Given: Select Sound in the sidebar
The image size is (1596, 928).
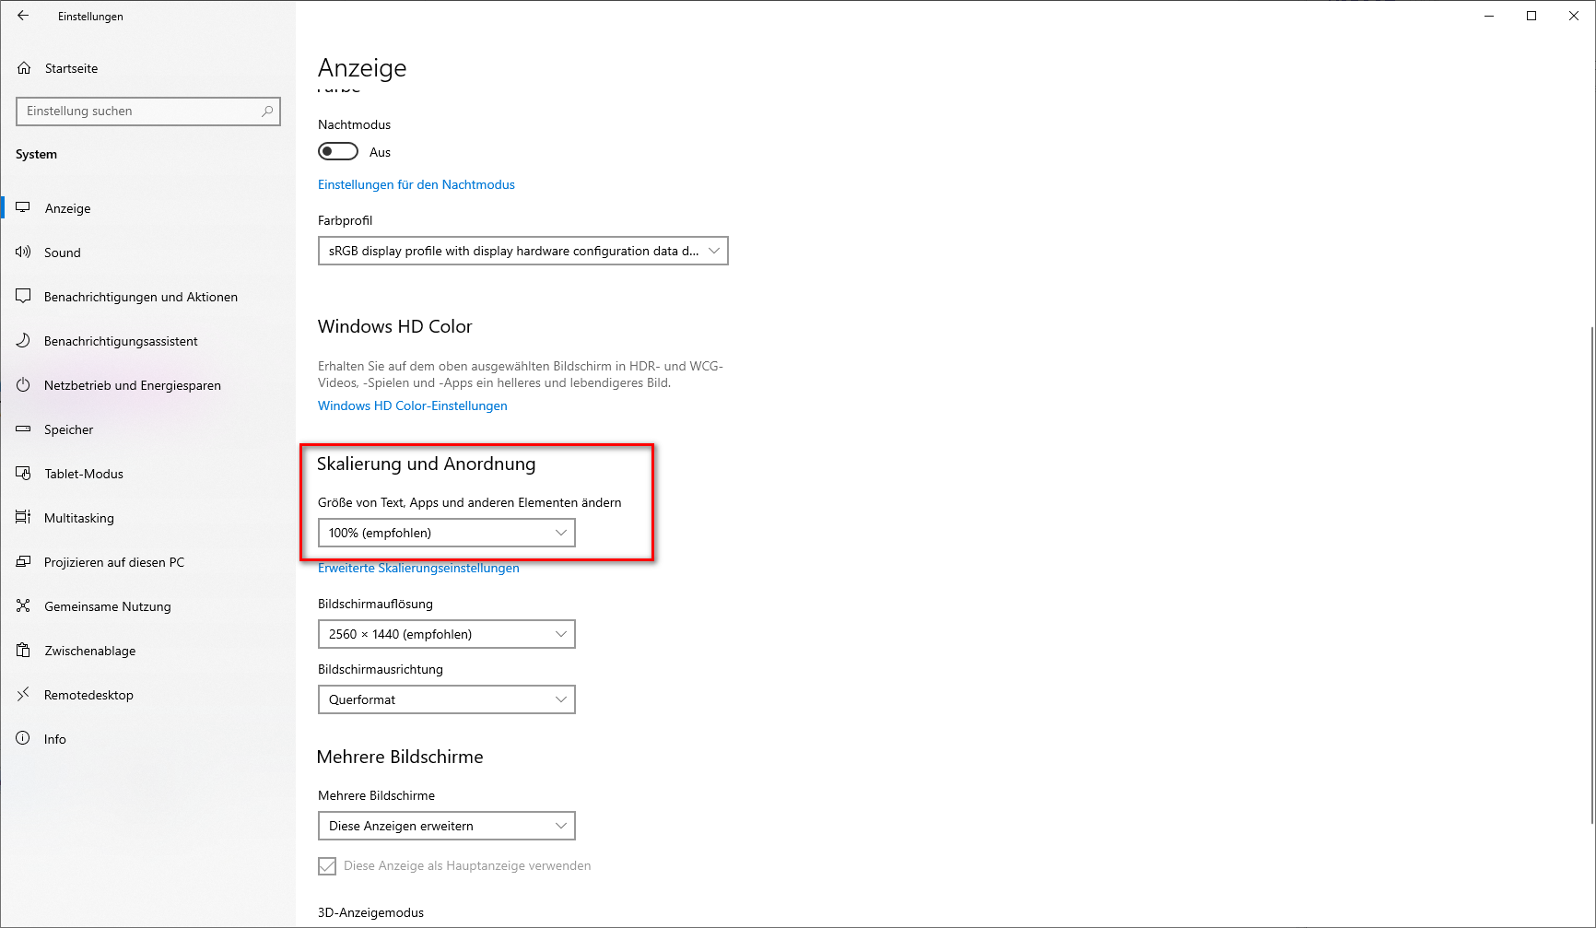Looking at the screenshot, I should point(147,253).
